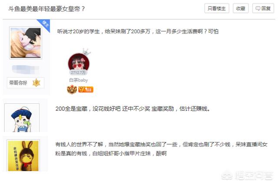
Task: Select the 带哥你好 title badge
Action: [x=18, y=83]
